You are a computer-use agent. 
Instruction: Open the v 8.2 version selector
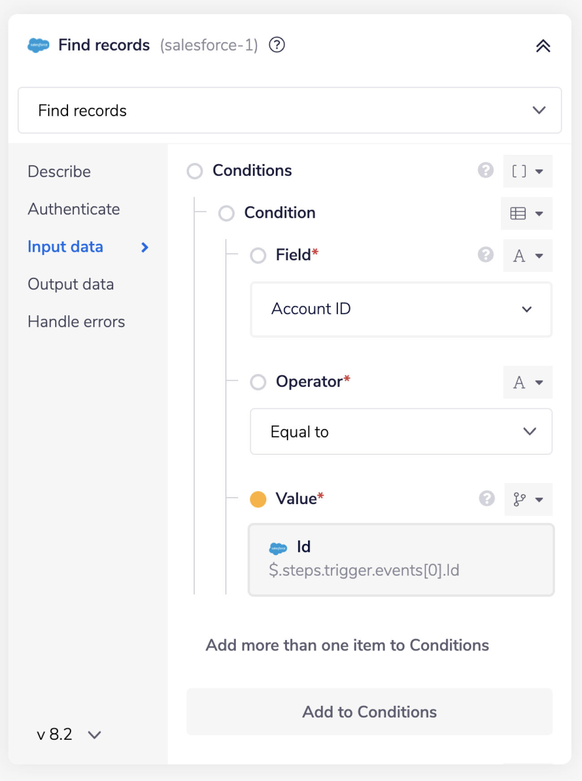69,734
